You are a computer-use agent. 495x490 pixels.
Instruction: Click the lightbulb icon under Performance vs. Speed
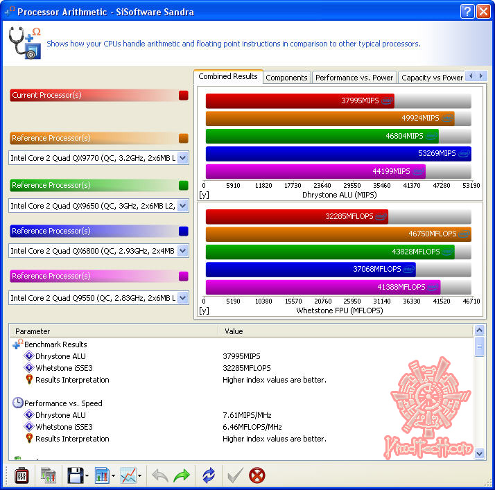(29, 438)
